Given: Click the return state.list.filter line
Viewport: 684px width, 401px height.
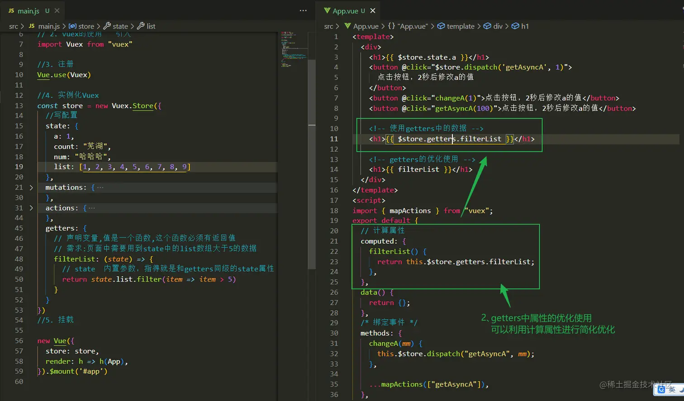Looking at the screenshot, I should [x=149, y=279].
